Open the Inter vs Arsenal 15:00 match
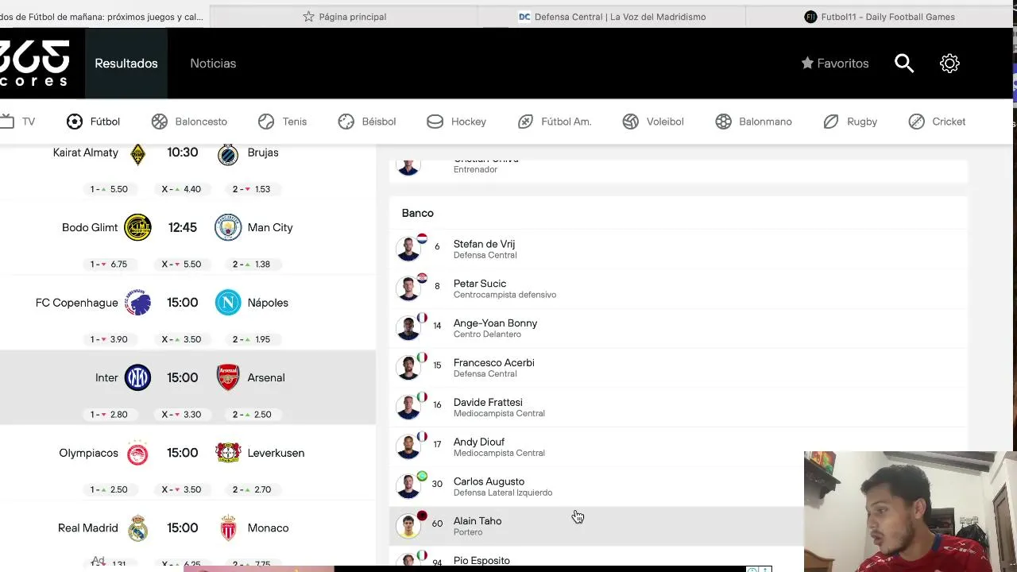The height and width of the screenshot is (572, 1017). pyautogui.click(x=188, y=388)
